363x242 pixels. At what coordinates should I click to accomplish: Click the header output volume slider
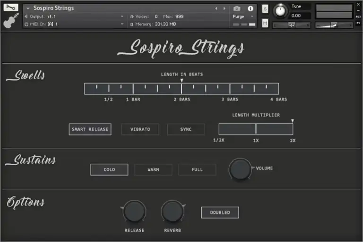[334, 25]
